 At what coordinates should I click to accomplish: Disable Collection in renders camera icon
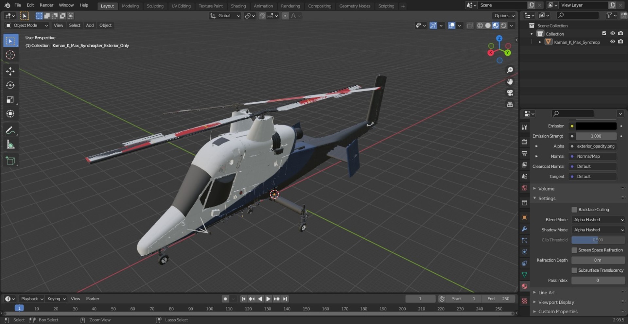point(620,33)
